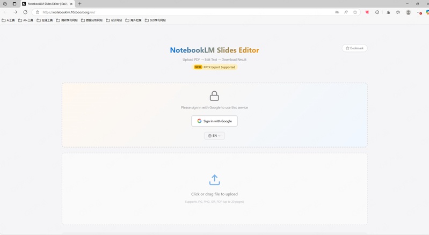429x235 pixels.
Task: Click 'Upload PDF → Edit Text → Download Result' subtitle
Action: pyautogui.click(x=215, y=60)
